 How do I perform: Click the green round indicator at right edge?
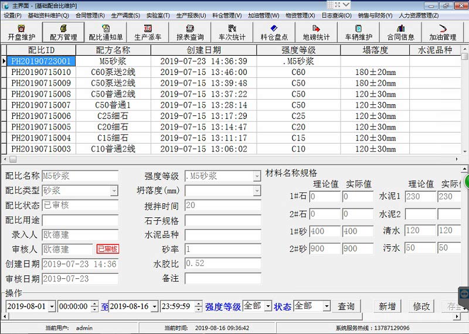point(466,182)
